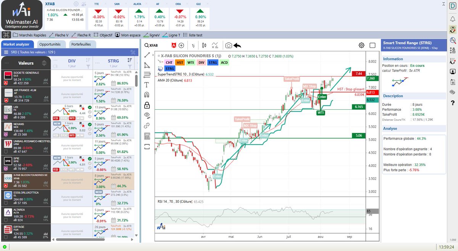
Task: Toggle the ACD indicator tag
Action: pyautogui.click(x=224, y=62)
